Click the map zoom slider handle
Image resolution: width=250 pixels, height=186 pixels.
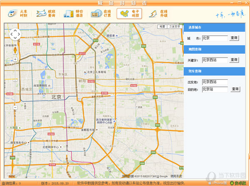[15, 80]
